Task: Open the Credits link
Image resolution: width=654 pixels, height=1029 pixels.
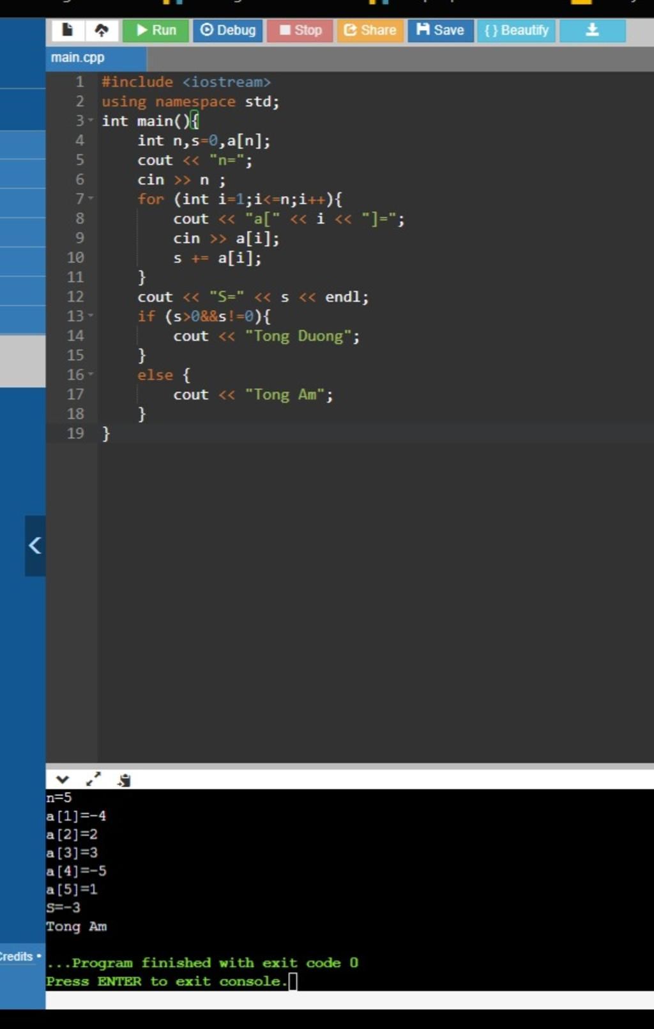Action: tap(16, 957)
